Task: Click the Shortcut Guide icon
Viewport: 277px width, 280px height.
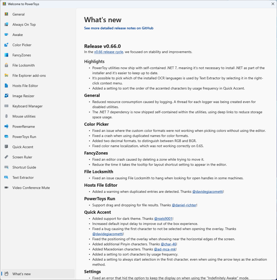Action: point(6,167)
